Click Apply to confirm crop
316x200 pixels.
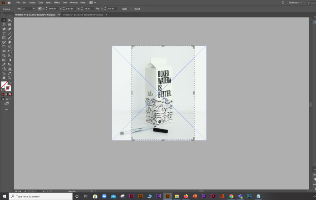[124, 9]
